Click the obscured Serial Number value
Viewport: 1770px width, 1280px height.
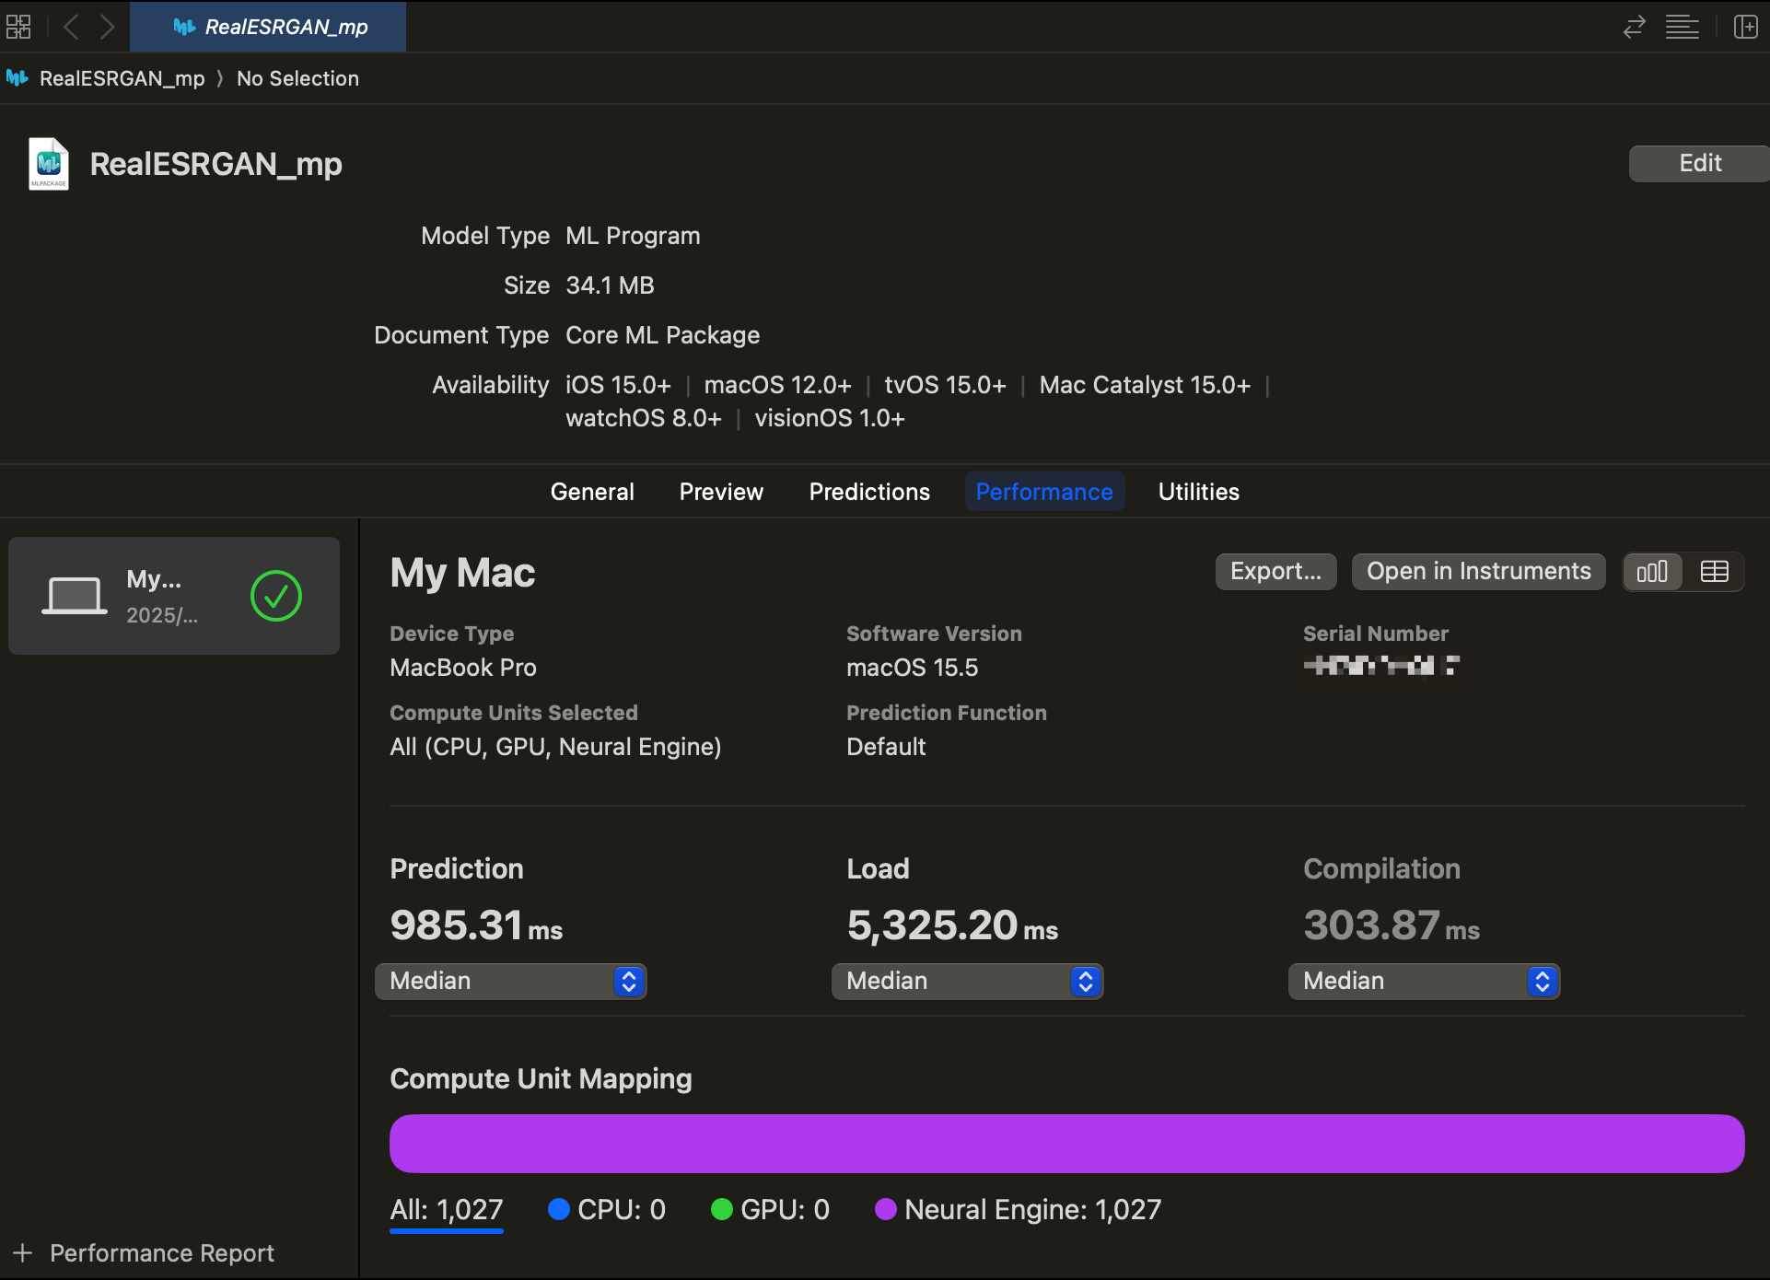tap(1381, 666)
